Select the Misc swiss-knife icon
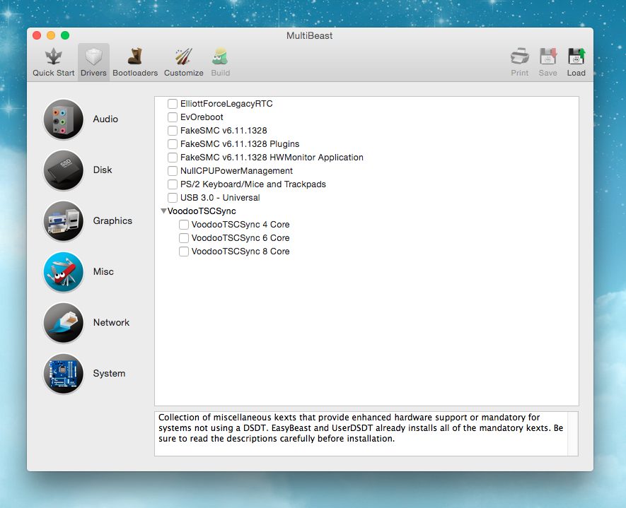Image resolution: width=626 pixels, height=508 pixels. tap(63, 272)
